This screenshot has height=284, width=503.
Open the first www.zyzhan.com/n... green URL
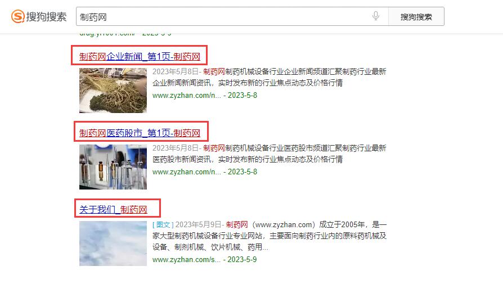point(186,95)
